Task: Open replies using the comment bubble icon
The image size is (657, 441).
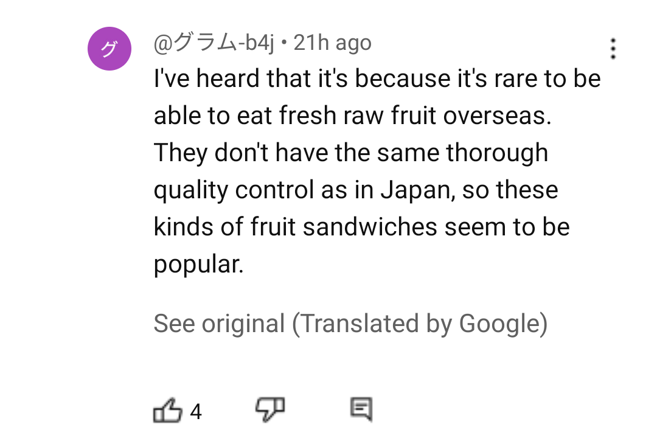Action: pos(361,409)
